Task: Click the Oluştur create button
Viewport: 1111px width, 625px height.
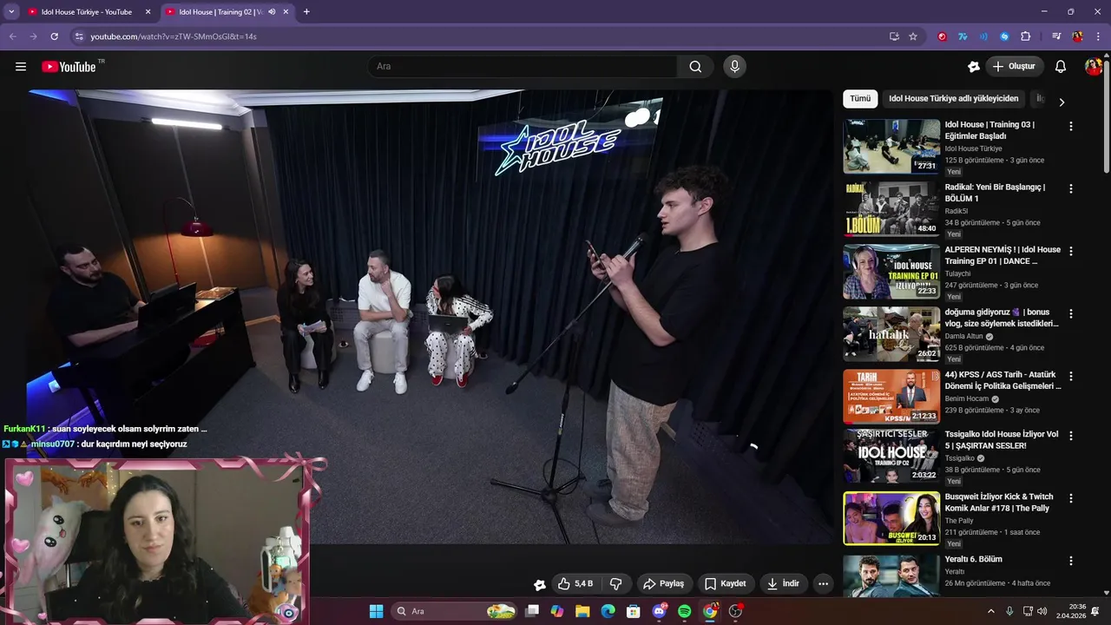Action: [1014, 67]
